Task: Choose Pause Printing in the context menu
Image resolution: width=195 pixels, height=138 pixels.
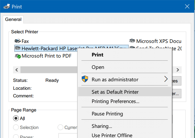Action: click(x=125, y=114)
